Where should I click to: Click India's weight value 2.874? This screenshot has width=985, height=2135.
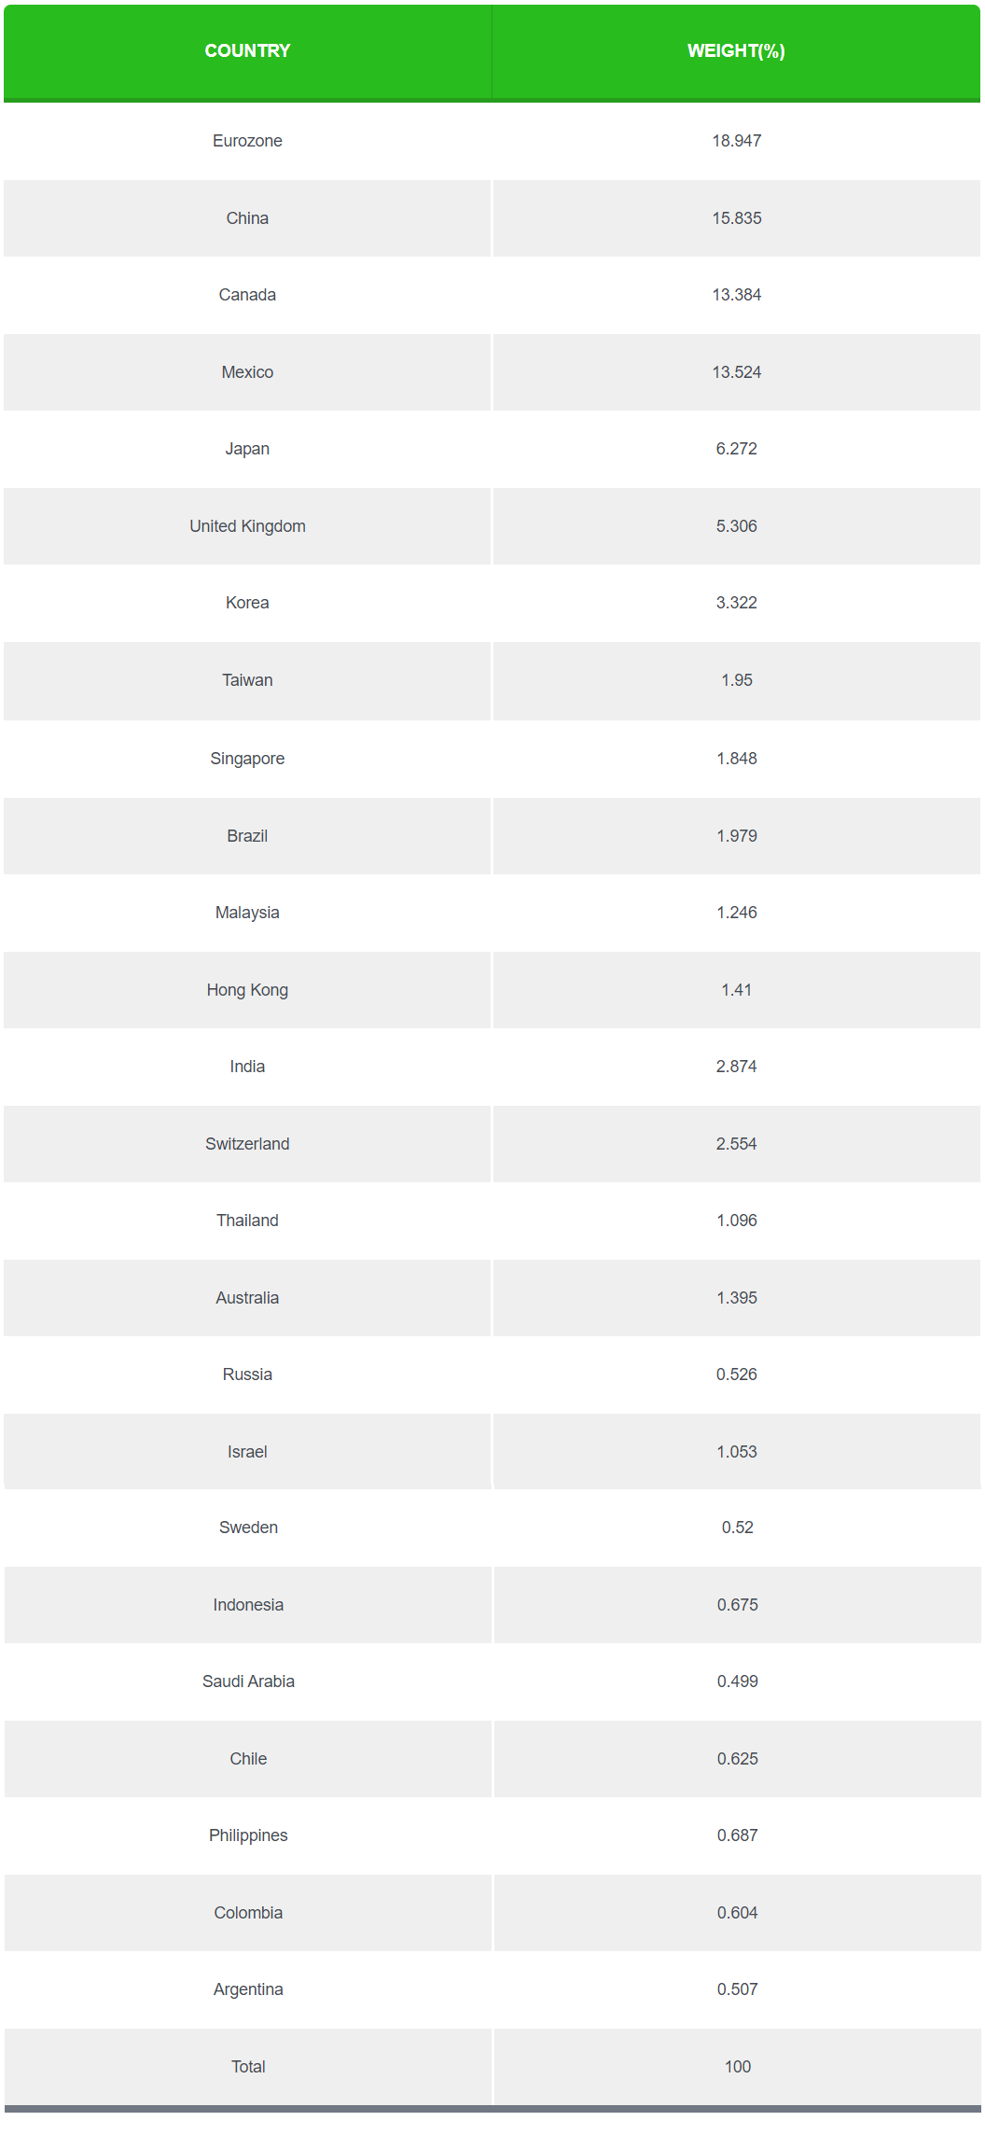point(736,1067)
